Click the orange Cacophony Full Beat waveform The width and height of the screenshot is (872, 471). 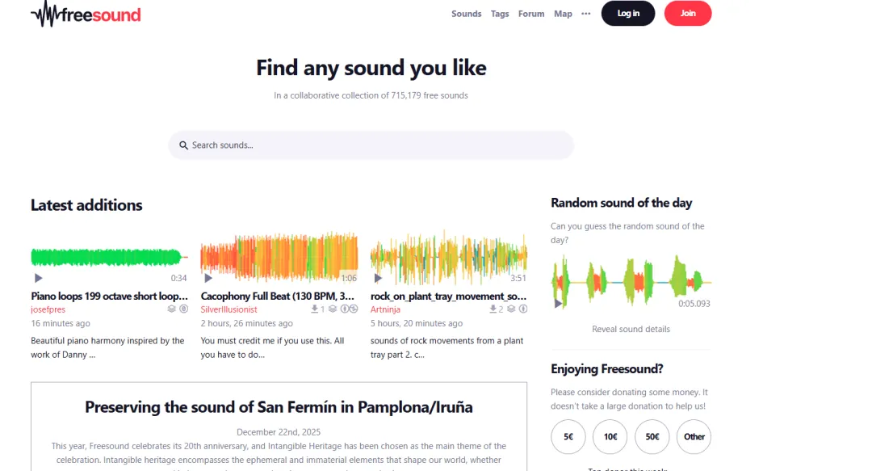pos(279,256)
